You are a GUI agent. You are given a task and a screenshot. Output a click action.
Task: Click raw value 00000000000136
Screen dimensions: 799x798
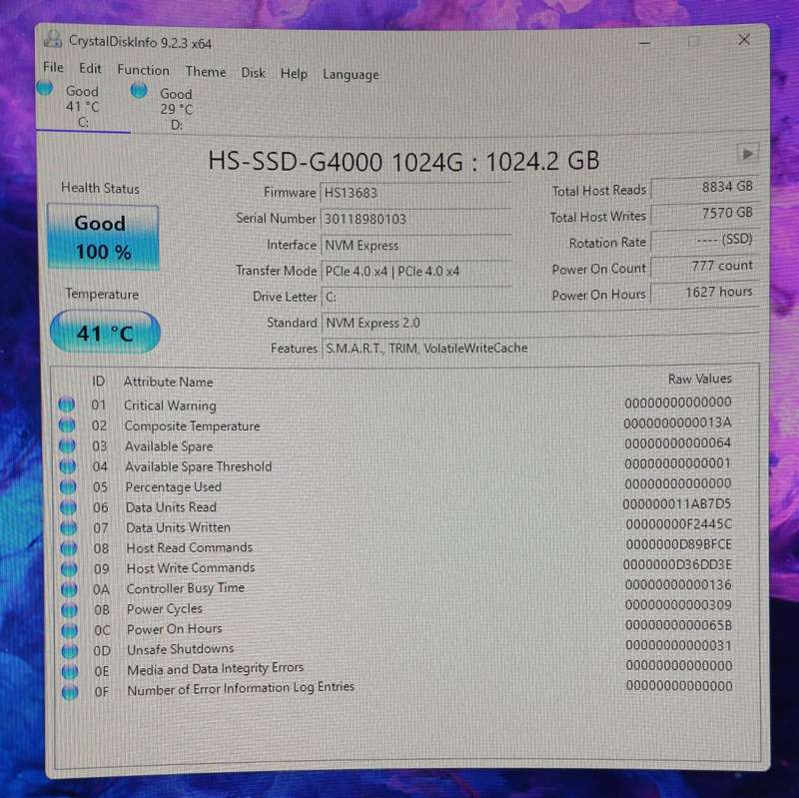coord(678,584)
